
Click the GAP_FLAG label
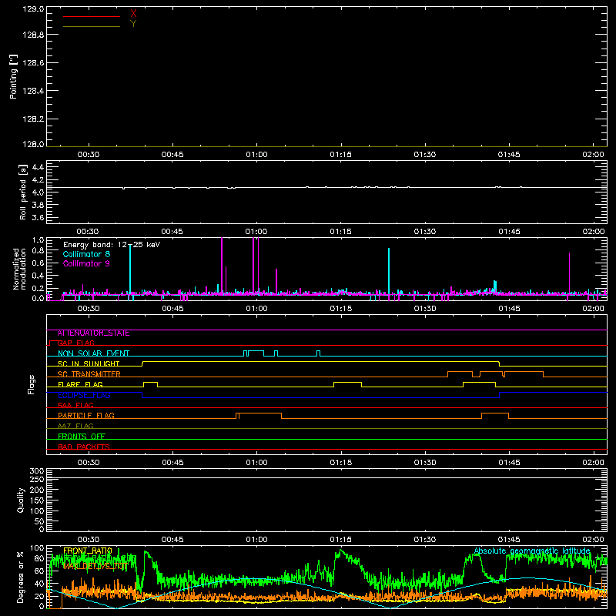click(x=75, y=343)
